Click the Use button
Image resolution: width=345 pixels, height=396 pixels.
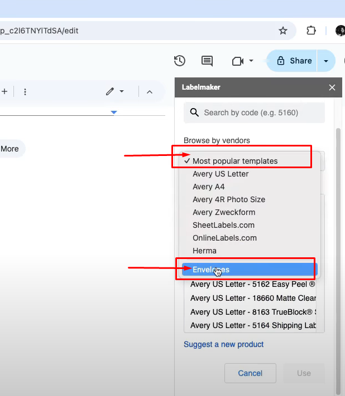tap(304, 373)
